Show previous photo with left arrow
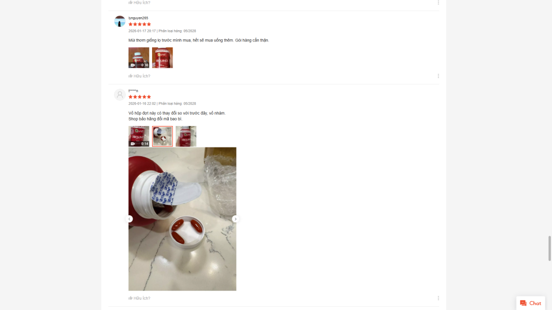 coord(129,219)
